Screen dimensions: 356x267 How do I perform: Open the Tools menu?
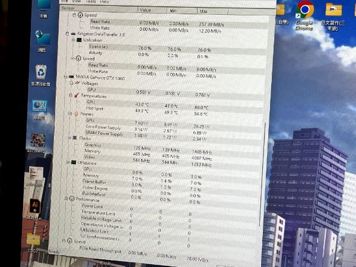[x=91, y=1]
